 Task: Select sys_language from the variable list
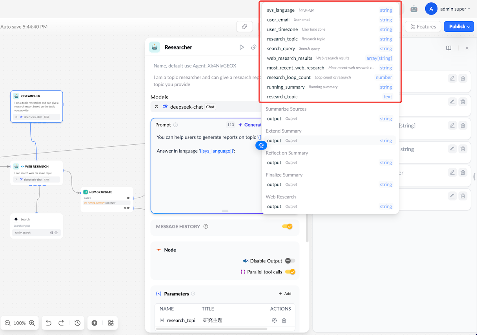[x=281, y=10]
